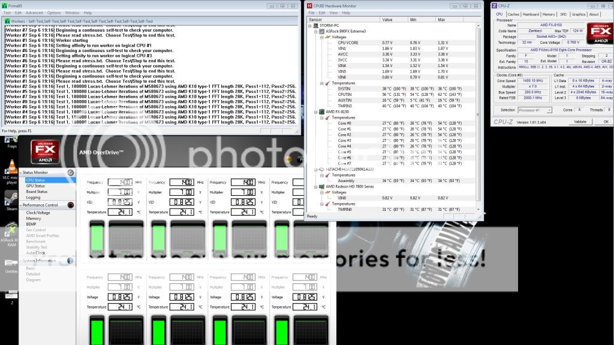Select the STORM-PC computer icon in Hardware Monitor
This screenshot has height=345, width=614.
[x=315, y=25]
